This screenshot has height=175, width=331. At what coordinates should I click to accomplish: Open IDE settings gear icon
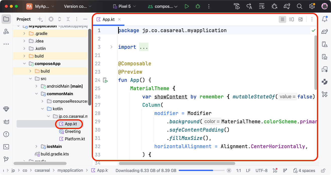click(312, 6)
